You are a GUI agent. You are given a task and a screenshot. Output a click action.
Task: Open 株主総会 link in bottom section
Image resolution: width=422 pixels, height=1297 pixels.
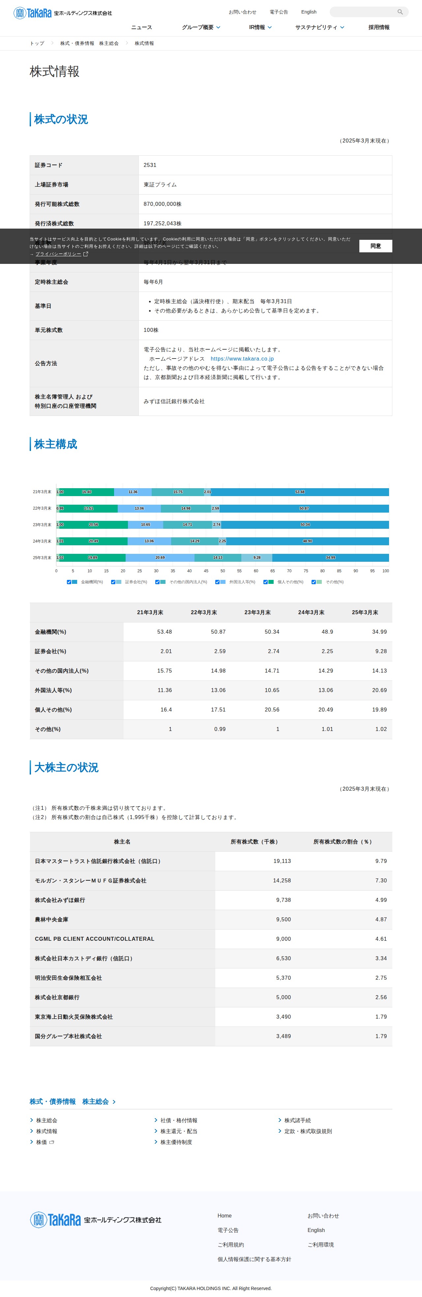46,1120
